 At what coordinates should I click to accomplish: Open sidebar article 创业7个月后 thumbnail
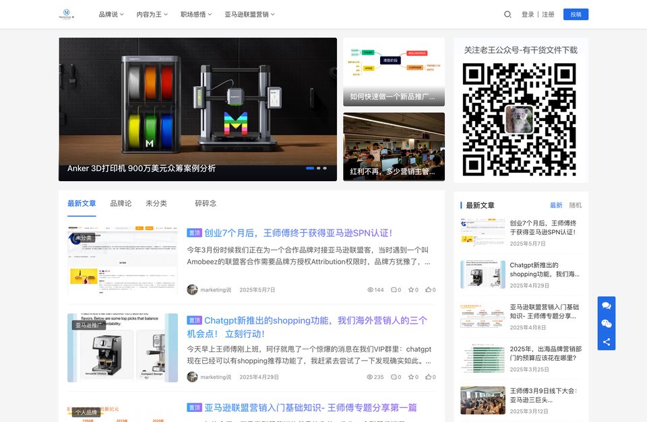coord(483,232)
